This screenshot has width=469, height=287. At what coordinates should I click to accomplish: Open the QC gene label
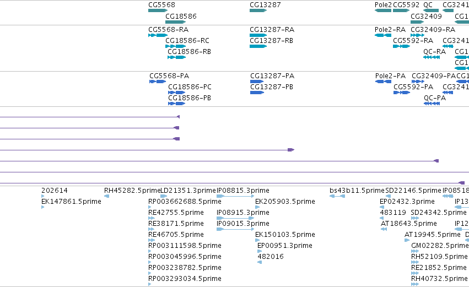428,5
